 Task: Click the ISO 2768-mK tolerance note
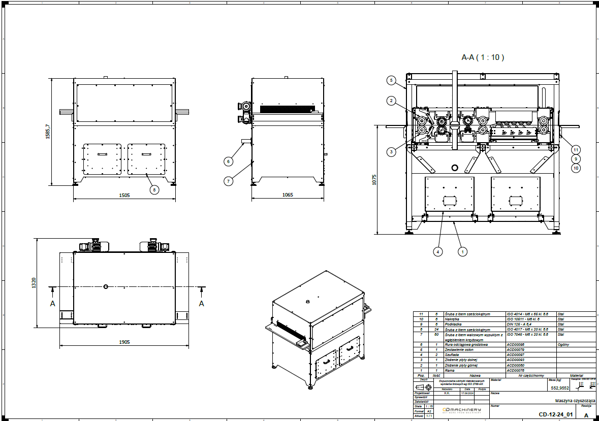pyautogui.click(x=462, y=382)
